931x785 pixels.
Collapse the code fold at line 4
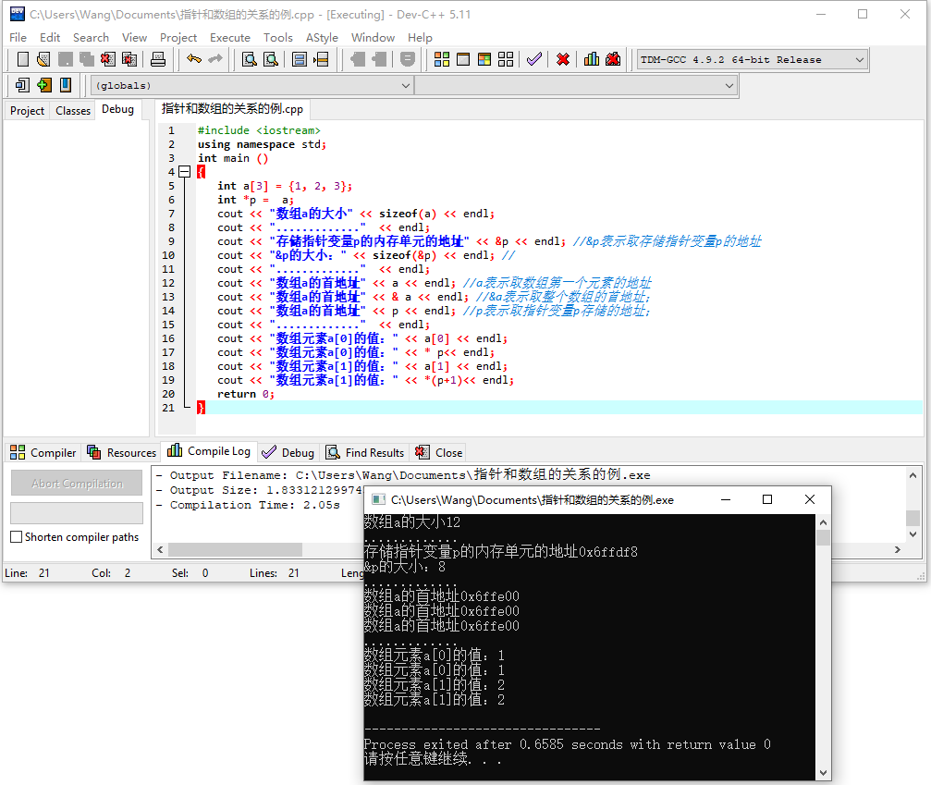tap(185, 172)
